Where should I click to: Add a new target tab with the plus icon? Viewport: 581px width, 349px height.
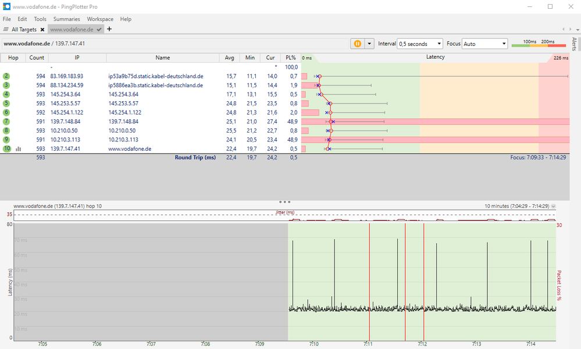coord(109,29)
